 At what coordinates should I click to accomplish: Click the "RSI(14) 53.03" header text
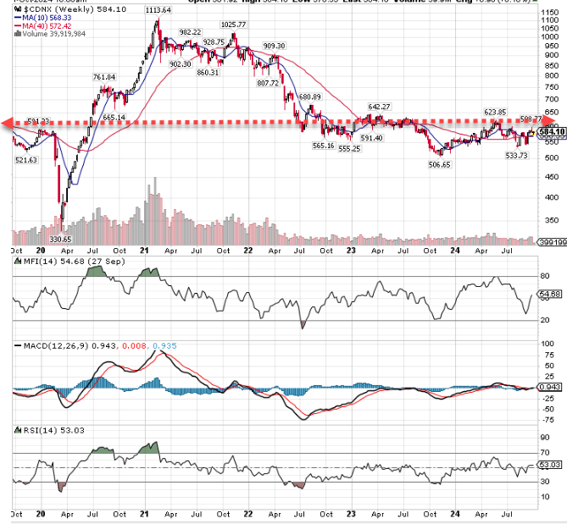(x=54, y=431)
